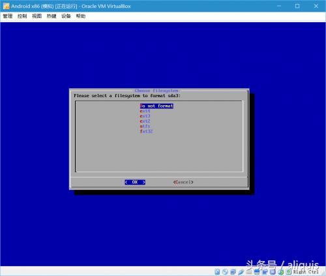The width and height of the screenshot is (326, 276).
Task: Click the mouse integration status icon
Action: (x=281, y=271)
